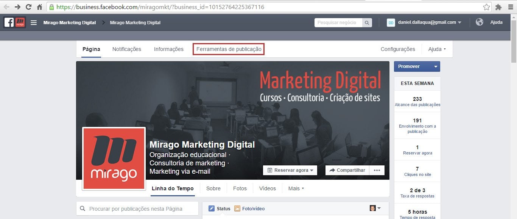Click the breadcrumb Mirago Marketing Digital after the arrow

[x=135, y=23]
